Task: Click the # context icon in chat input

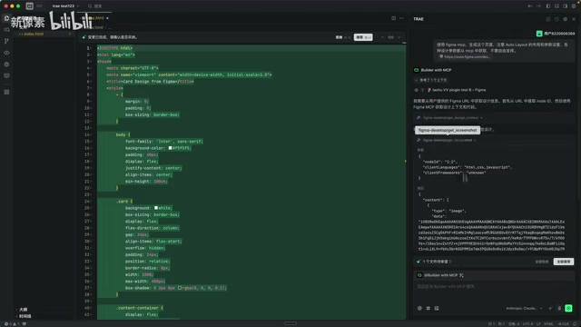Action: [428, 308]
